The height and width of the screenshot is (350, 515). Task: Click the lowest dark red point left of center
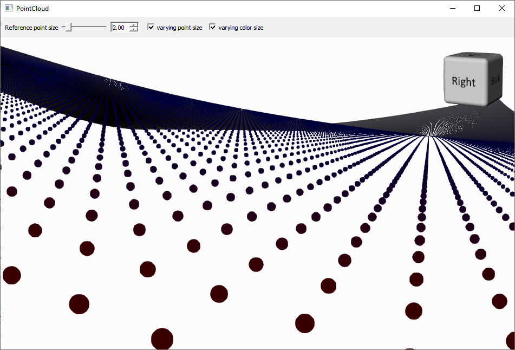click(162, 339)
